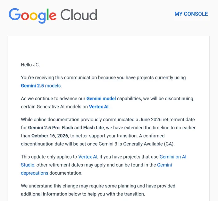Click the 'Hello JC,' greeting text
This screenshot has width=218, height=201.
[30, 65]
